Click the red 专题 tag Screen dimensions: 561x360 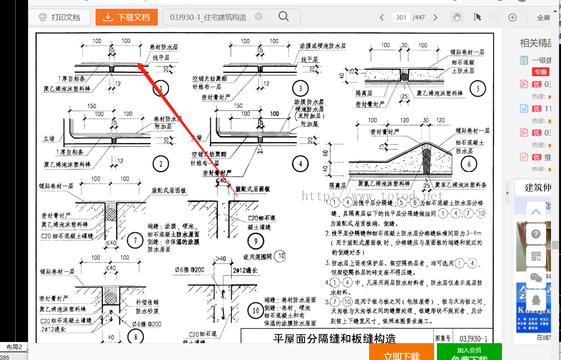pyautogui.click(x=541, y=72)
